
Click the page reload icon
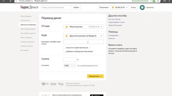coord(16,1)
